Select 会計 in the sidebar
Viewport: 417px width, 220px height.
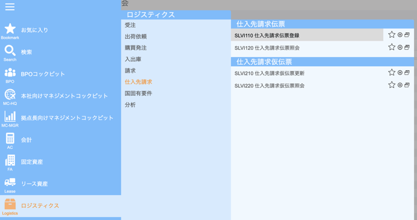[26, 140]
